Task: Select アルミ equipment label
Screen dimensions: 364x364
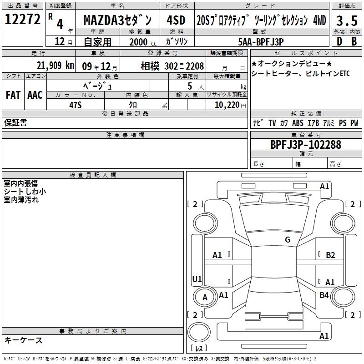Action: tap(329, 123)
